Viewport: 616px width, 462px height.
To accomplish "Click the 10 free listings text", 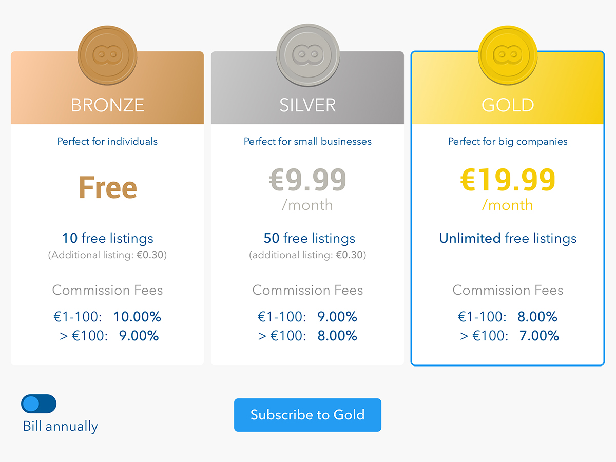I will (108, 238).
